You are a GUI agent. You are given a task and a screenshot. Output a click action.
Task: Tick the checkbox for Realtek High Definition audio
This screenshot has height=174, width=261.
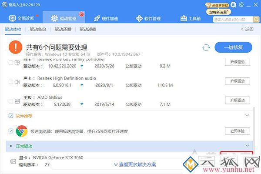(11, 82)
